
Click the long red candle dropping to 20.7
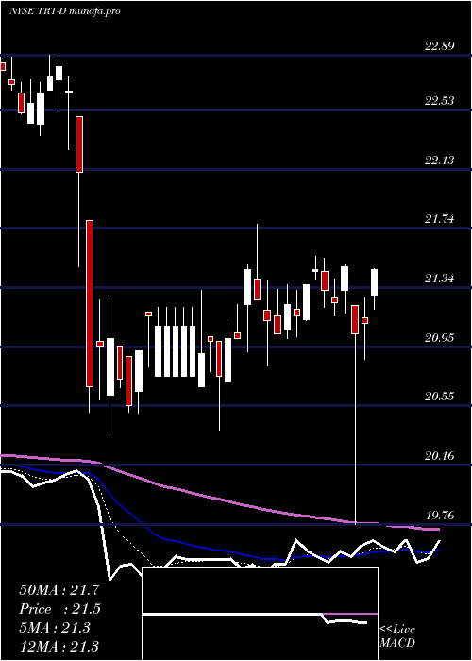point(90,303)
